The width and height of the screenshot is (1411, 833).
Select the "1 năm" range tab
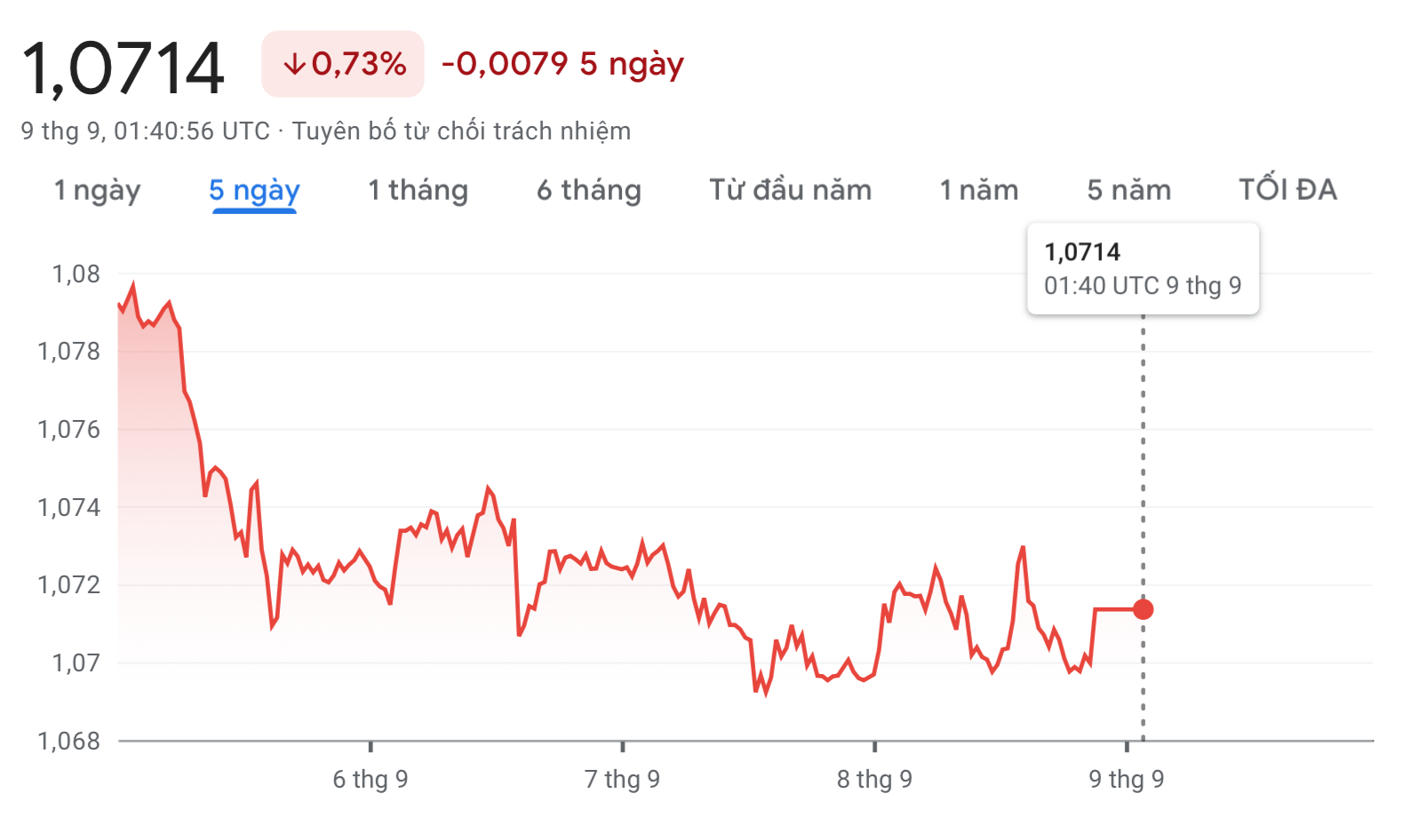click(978, 190)
